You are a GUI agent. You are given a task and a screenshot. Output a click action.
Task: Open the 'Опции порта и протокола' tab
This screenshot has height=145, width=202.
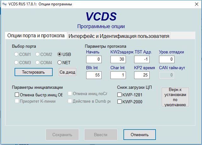click(x=36, y=36)
